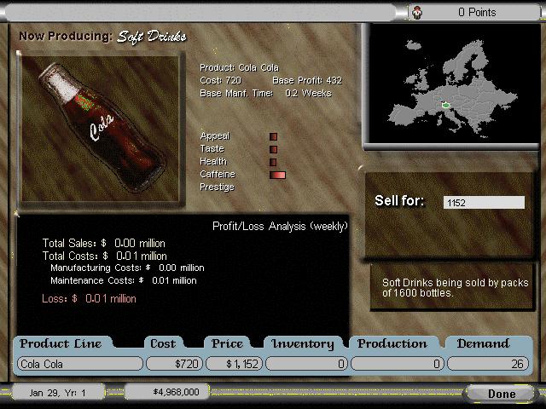The height and width of the screenshot is (409, 546).
Task: Click the advisor character icon beside Points
Action: click(417, 13)
